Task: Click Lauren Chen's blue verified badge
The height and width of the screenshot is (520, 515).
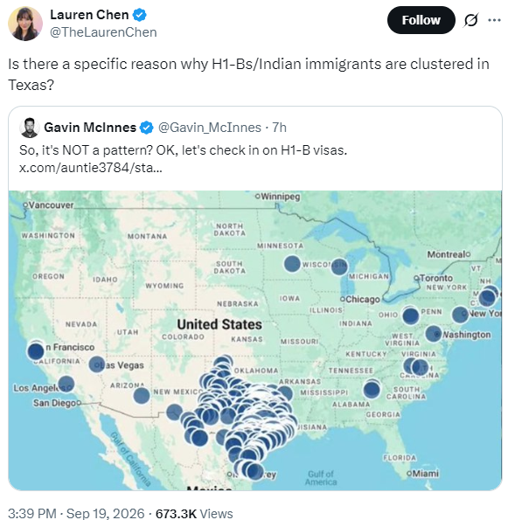Action: pyautogui.click(x=140, y=15)
